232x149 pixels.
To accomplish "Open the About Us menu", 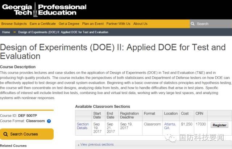I will click(x=140, y=24).
